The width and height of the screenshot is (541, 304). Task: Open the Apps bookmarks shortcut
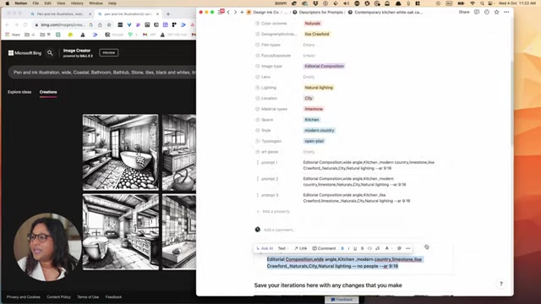[x=14, y=35]
